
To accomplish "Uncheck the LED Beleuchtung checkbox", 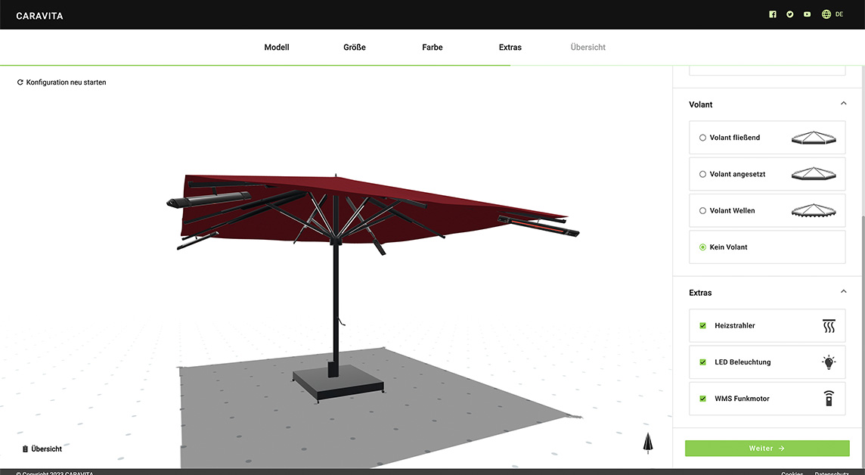I will pyautogui.click(x=703, y=362).
